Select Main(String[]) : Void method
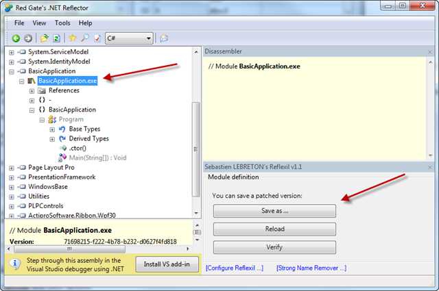This screenshot has width=439, height=291. pos(97,157)
